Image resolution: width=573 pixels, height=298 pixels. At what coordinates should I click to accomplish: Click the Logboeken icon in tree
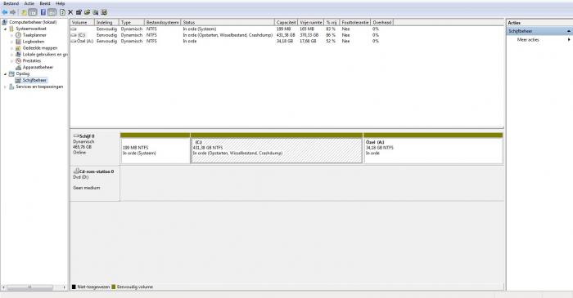(18, 42)
